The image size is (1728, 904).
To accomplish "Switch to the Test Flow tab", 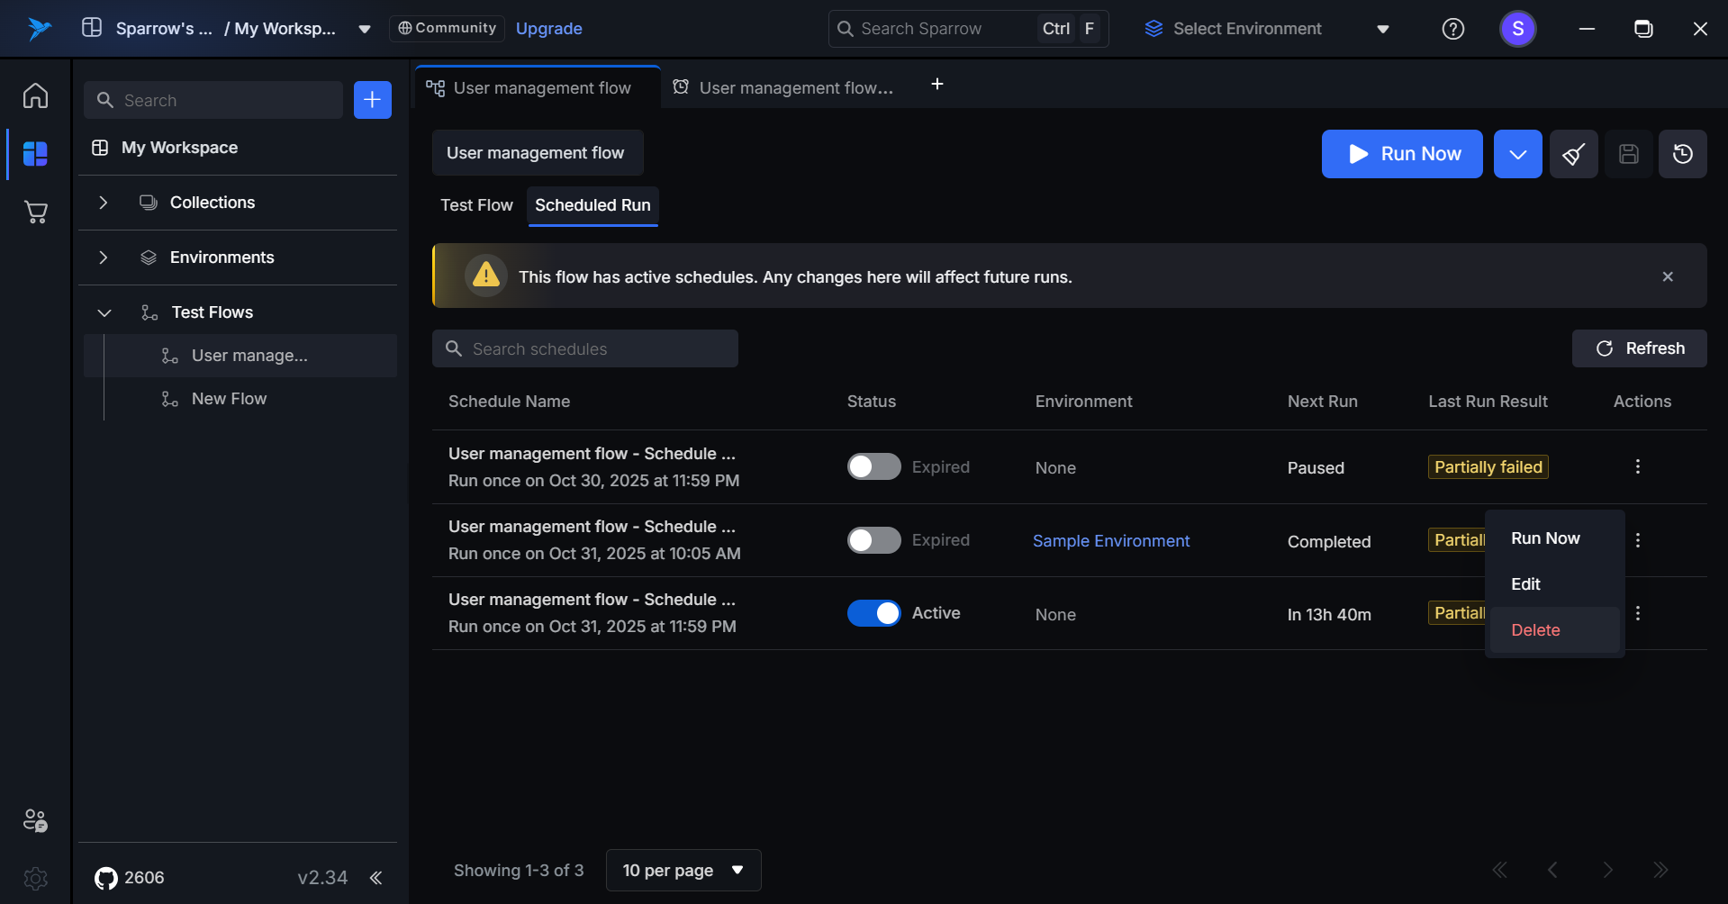I will pyautogui.click(x=476, y=205).
